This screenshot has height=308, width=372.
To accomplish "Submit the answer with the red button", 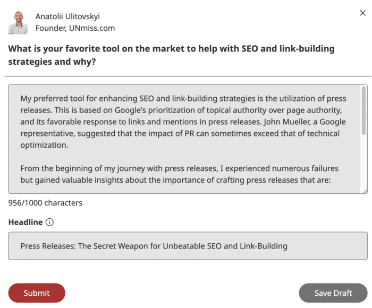I will pos(37,293).
